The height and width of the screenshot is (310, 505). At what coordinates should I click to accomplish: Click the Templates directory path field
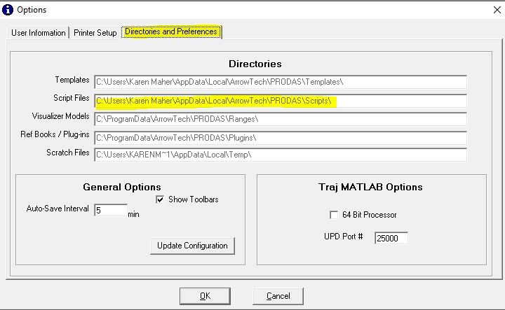(281, 82)
